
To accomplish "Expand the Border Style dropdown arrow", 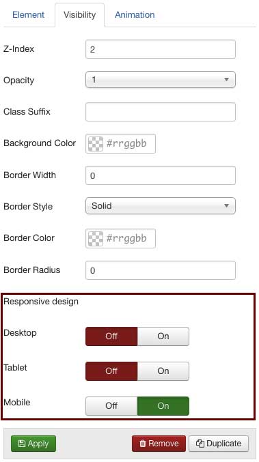I will 226,205.
